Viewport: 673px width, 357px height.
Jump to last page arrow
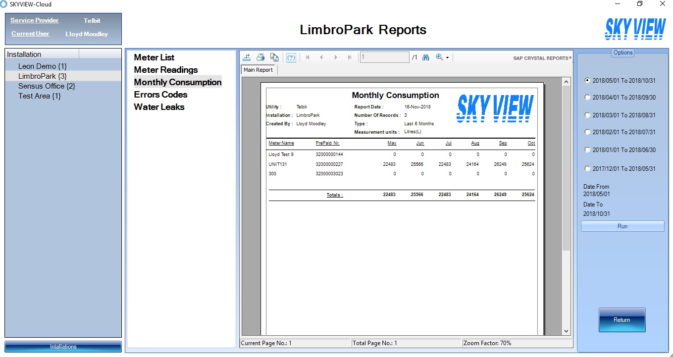(x=350, y=57)
